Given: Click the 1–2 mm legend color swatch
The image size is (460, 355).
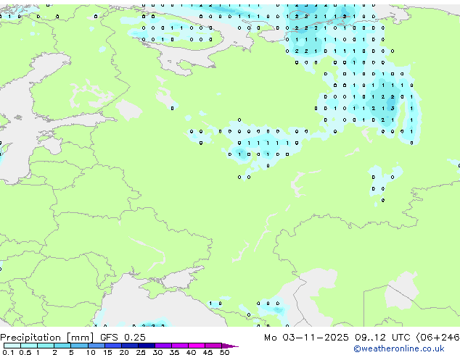Looking at the screenshot, I should click(x=46, y=346).
